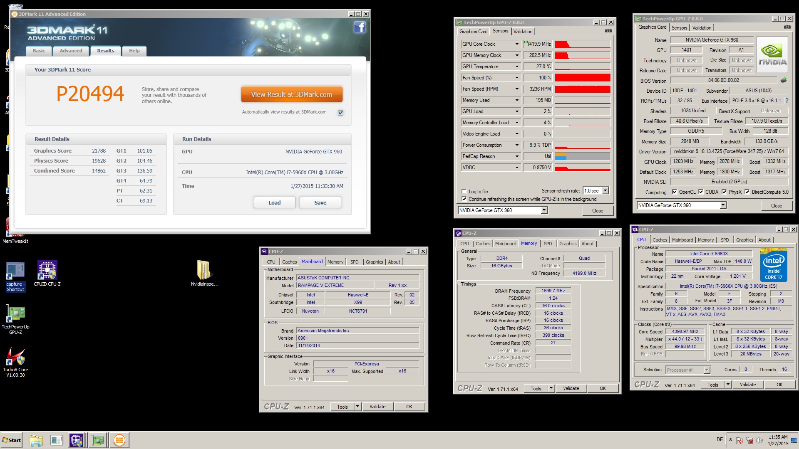Click the Save button in Run Details

click(320, 202)
